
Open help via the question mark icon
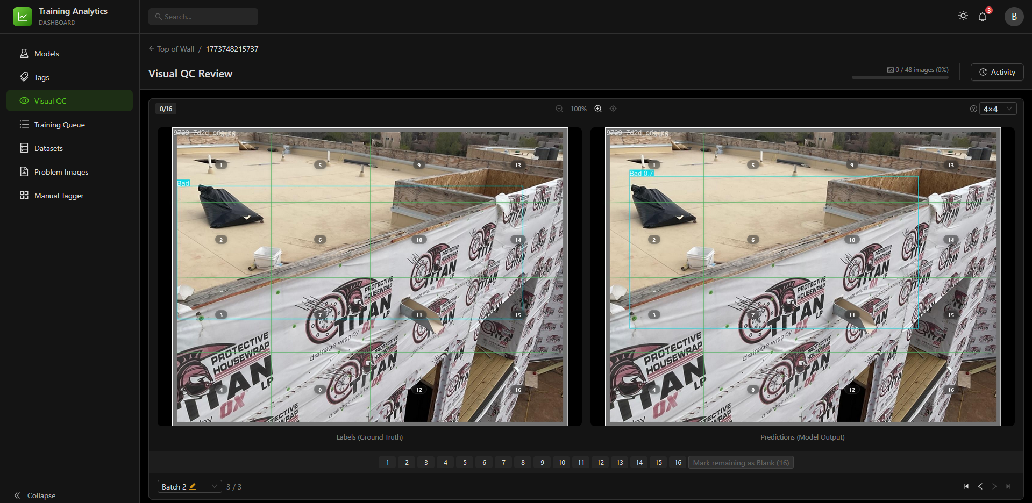[x=973, y=109]
